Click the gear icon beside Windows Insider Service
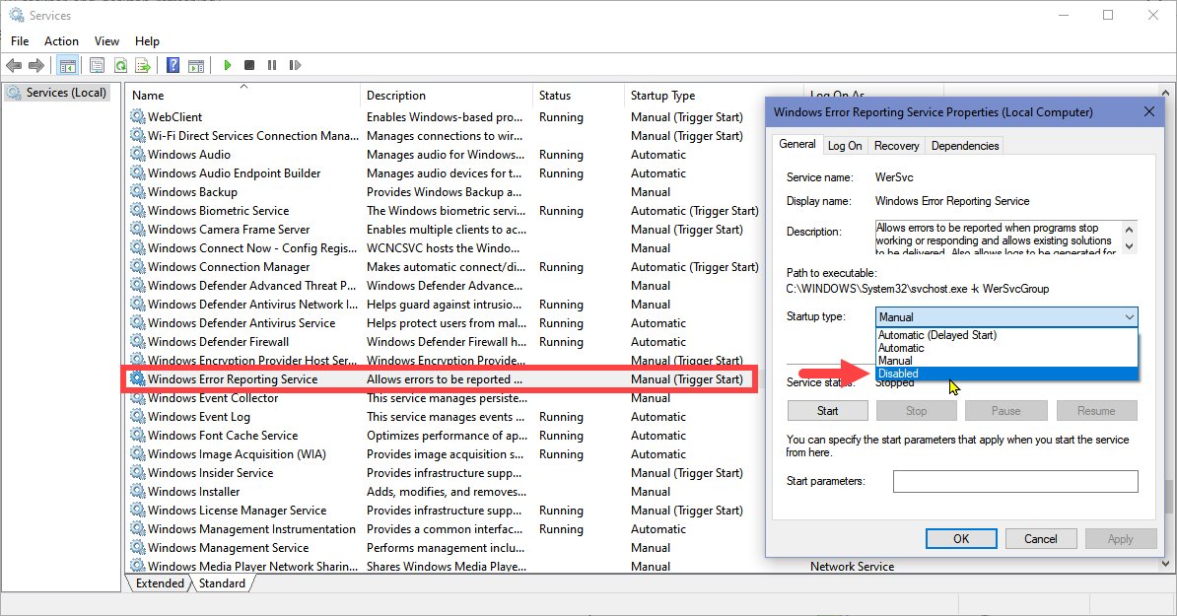Screen dimensions: 1177x616 point(137,473)
